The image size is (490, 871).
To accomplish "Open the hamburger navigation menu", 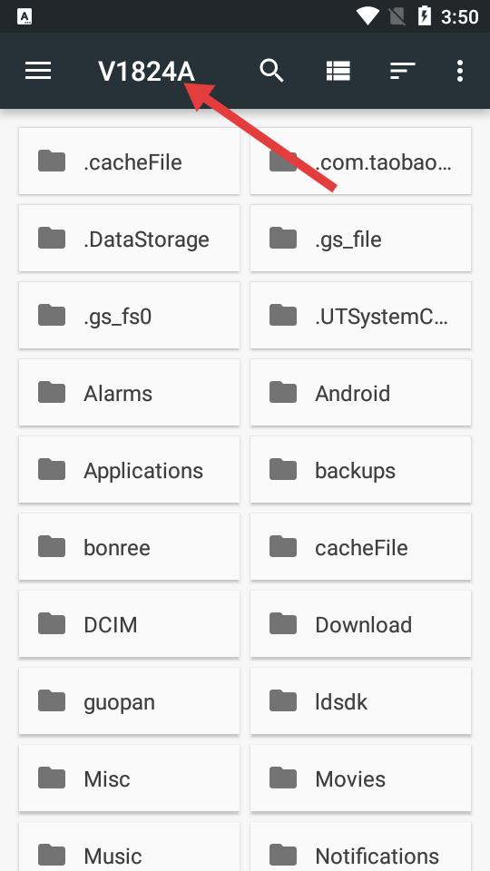I will tap(38, 71).
